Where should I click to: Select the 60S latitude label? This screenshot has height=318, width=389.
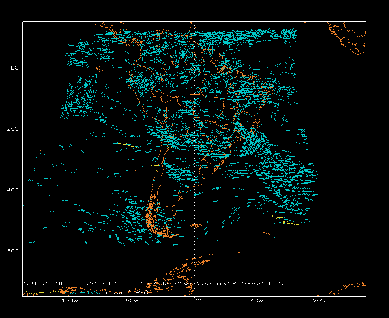pos(13,251)
